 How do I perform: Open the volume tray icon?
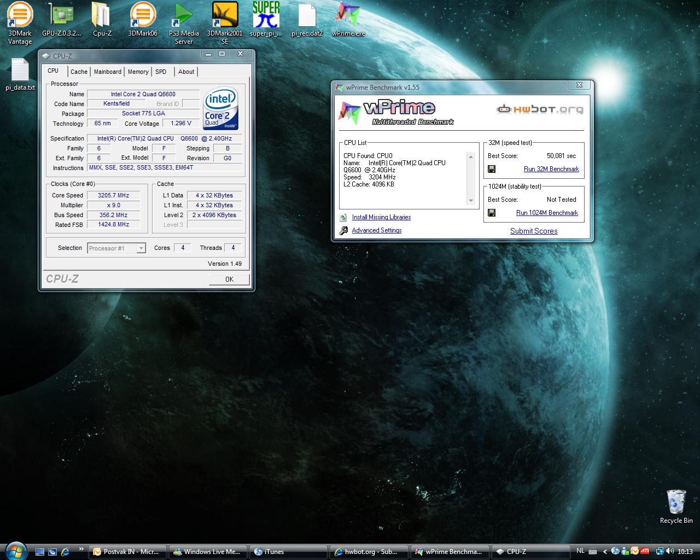click(x=670, y=551)
